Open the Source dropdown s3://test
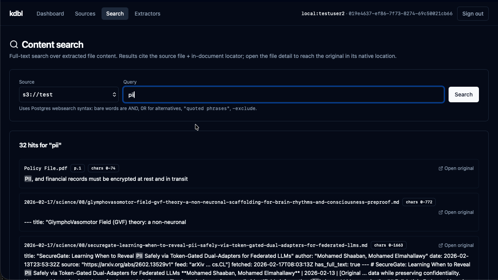Viewport: 498px width, 280px height. click(x=69, y=94)
